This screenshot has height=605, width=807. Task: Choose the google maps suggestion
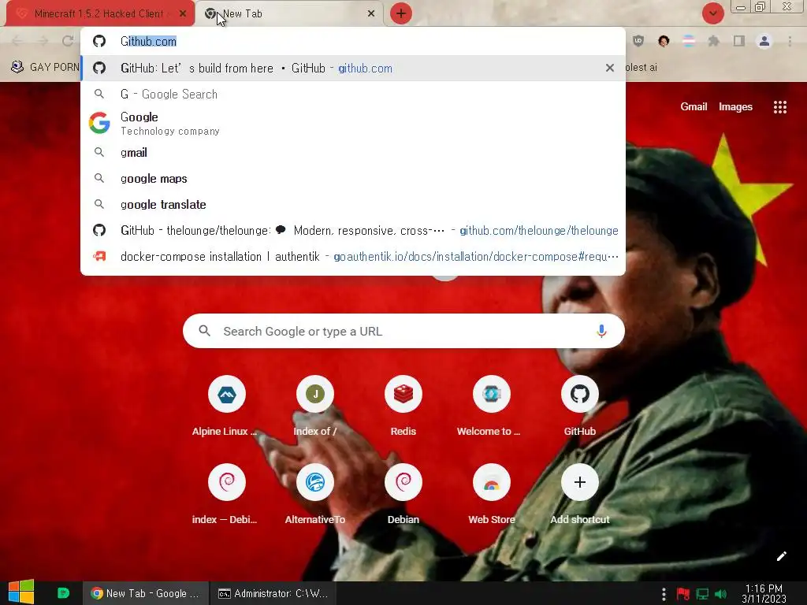click(353, 179)
